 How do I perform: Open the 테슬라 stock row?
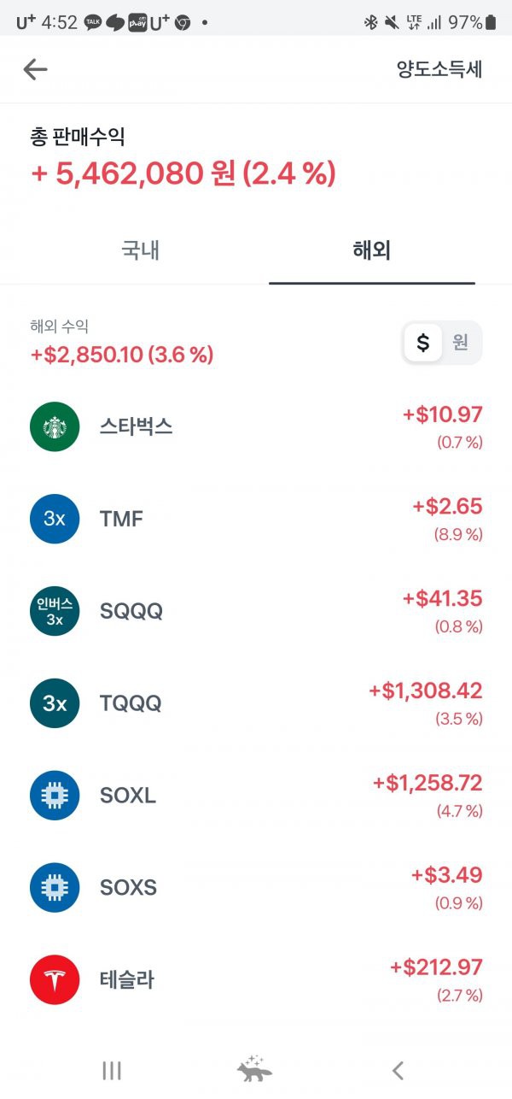click(x=256, y=979)
